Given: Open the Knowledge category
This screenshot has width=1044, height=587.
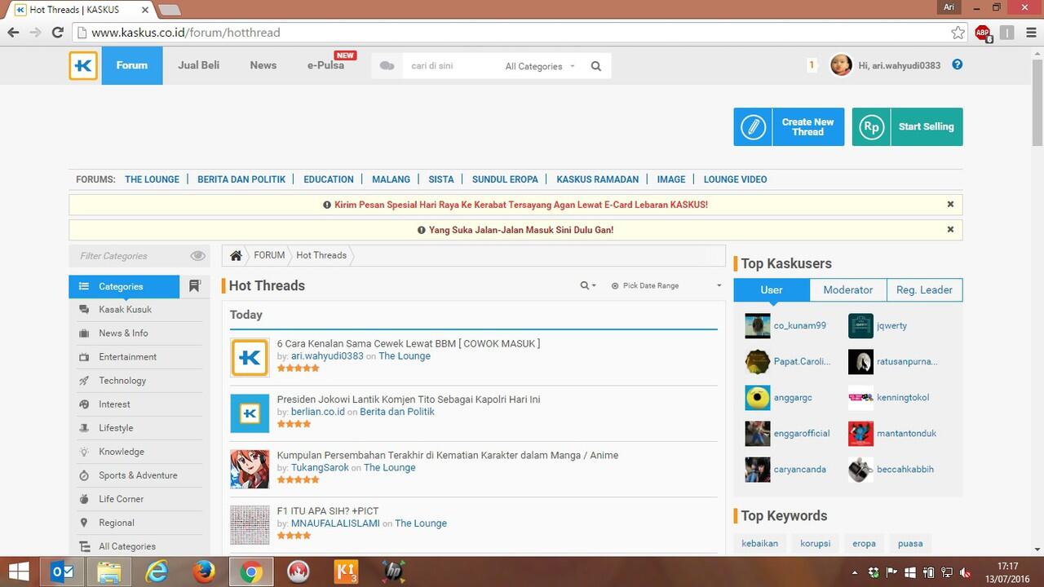Looking at the screenshot, I should 122,452.
